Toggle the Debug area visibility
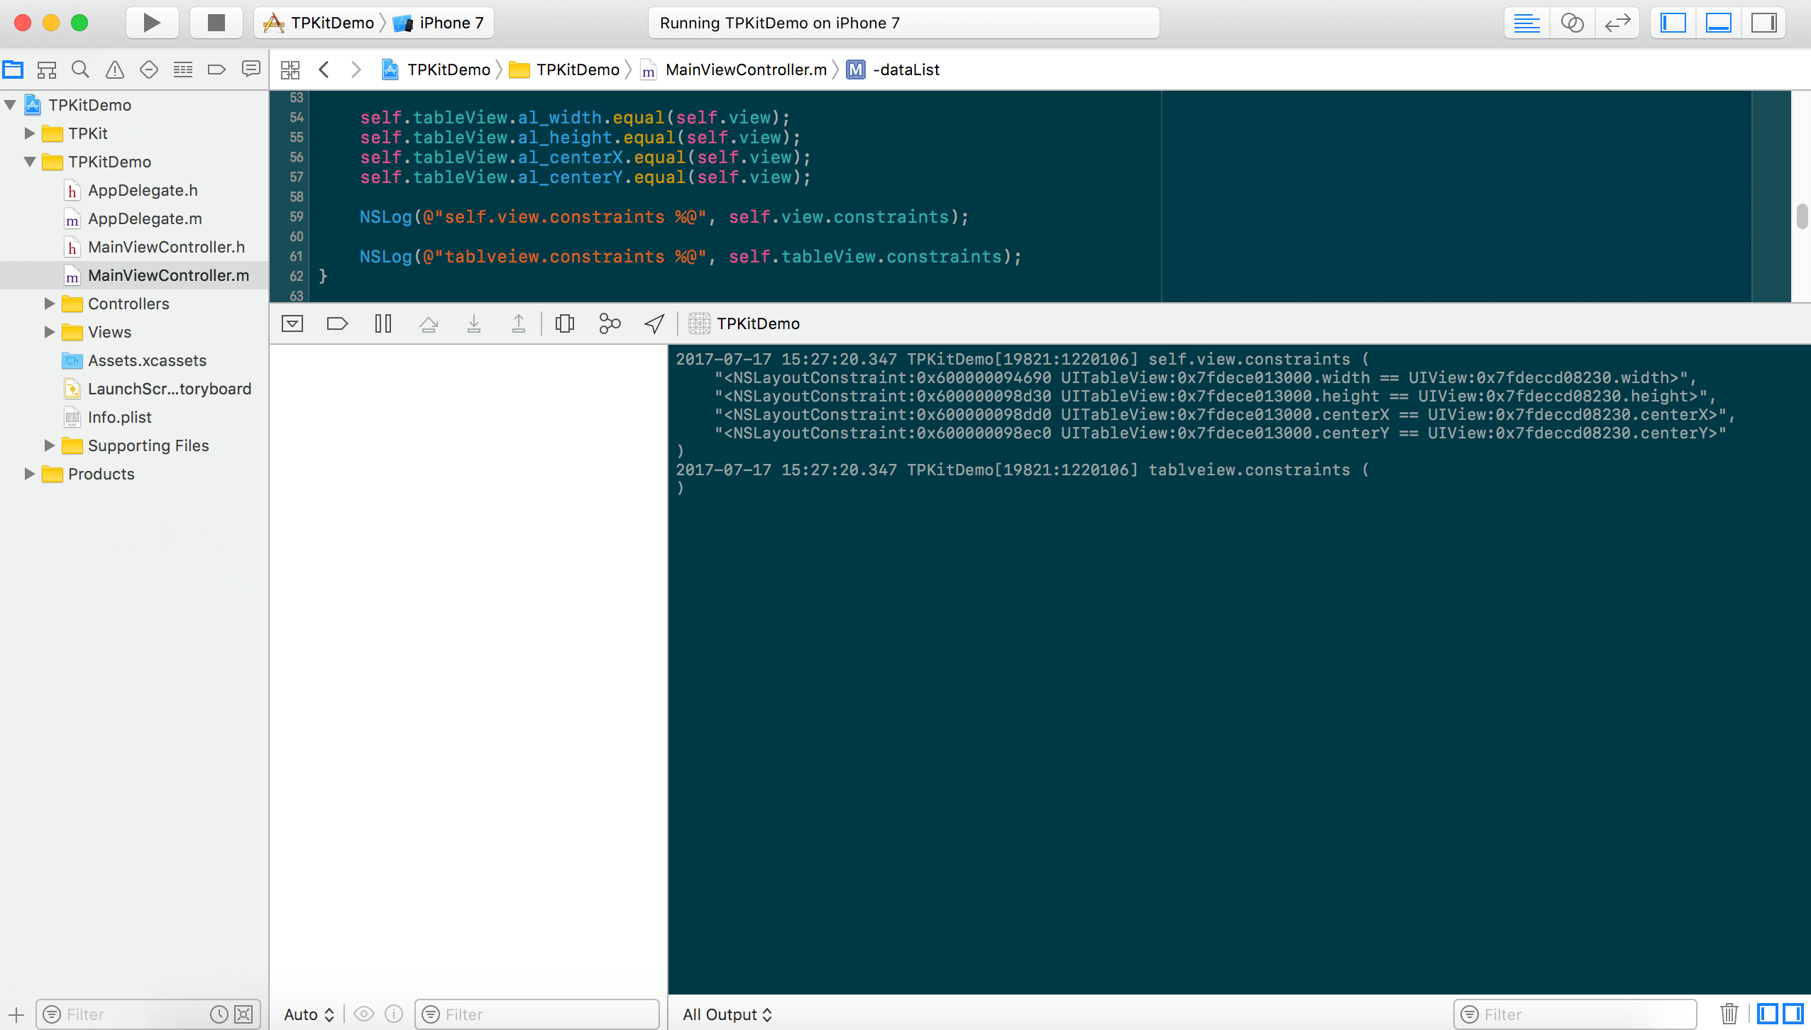This screenshot has width=1811, height=1030. coord(1718,23)
